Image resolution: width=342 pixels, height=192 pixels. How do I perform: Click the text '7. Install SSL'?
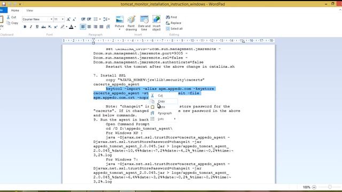coord(110,76)
